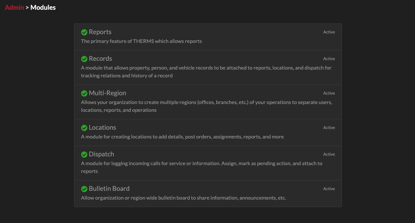Click the Multi-Region module heading

pyautogui.click(x=107, y=93)
